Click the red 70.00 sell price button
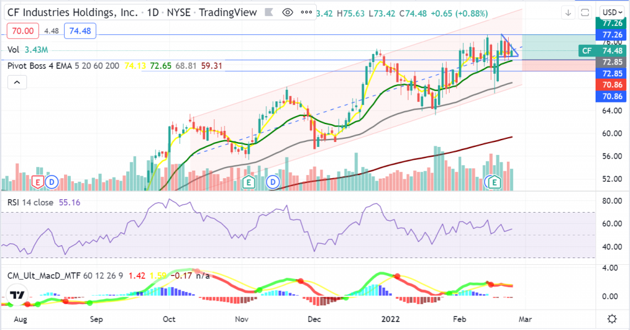This screenshot has height=330, width=630. 23,31
